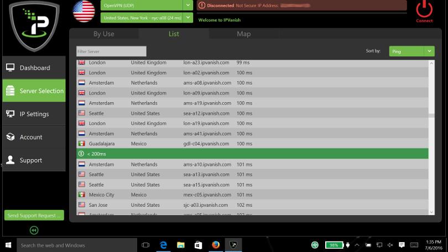Viewport: 448px width, 252px height.
Task: Expand the New York server dropdown arrow
Action: (x=187, y=18)
